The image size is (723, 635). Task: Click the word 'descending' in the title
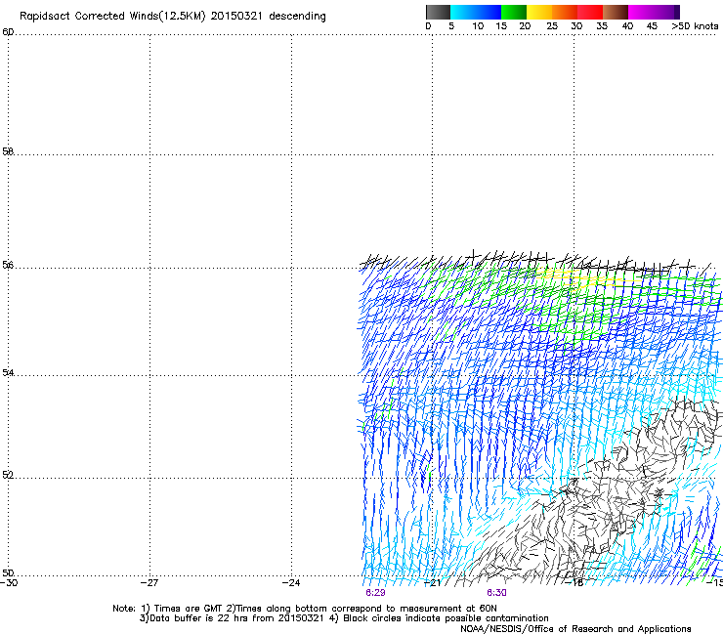pos(297,17)
